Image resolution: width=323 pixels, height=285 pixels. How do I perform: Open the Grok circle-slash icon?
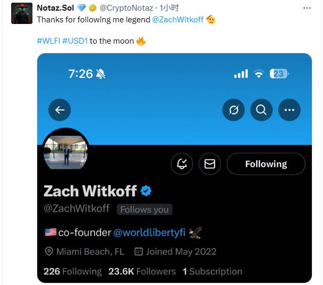(x=234, y=110)
